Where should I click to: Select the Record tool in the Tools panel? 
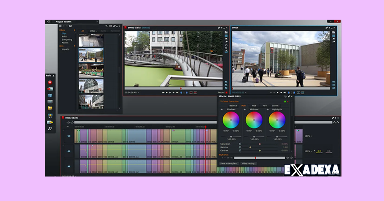click(50, 82)
